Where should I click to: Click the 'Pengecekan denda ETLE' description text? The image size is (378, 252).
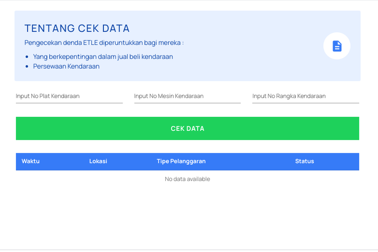click(x=104, y=43)
